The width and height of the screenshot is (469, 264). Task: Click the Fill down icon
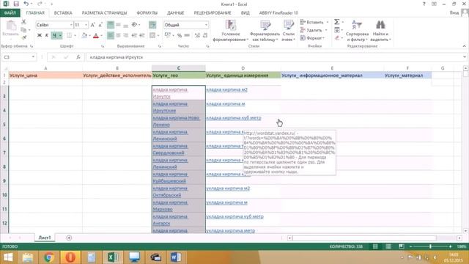point(337,30)
